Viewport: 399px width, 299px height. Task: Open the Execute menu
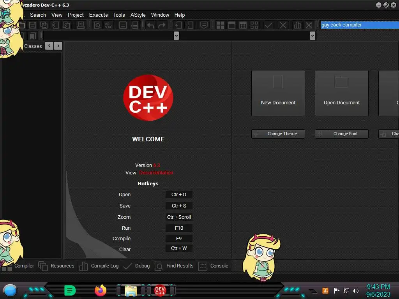click(x=99, y=15)
